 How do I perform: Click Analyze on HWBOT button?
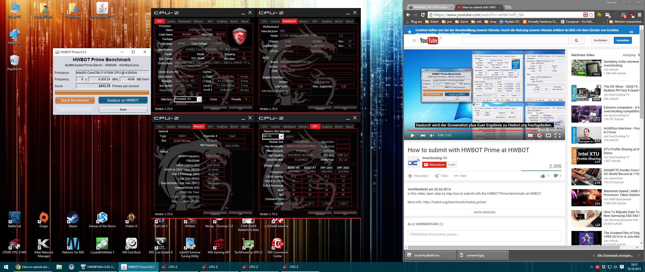click(123, 100)
